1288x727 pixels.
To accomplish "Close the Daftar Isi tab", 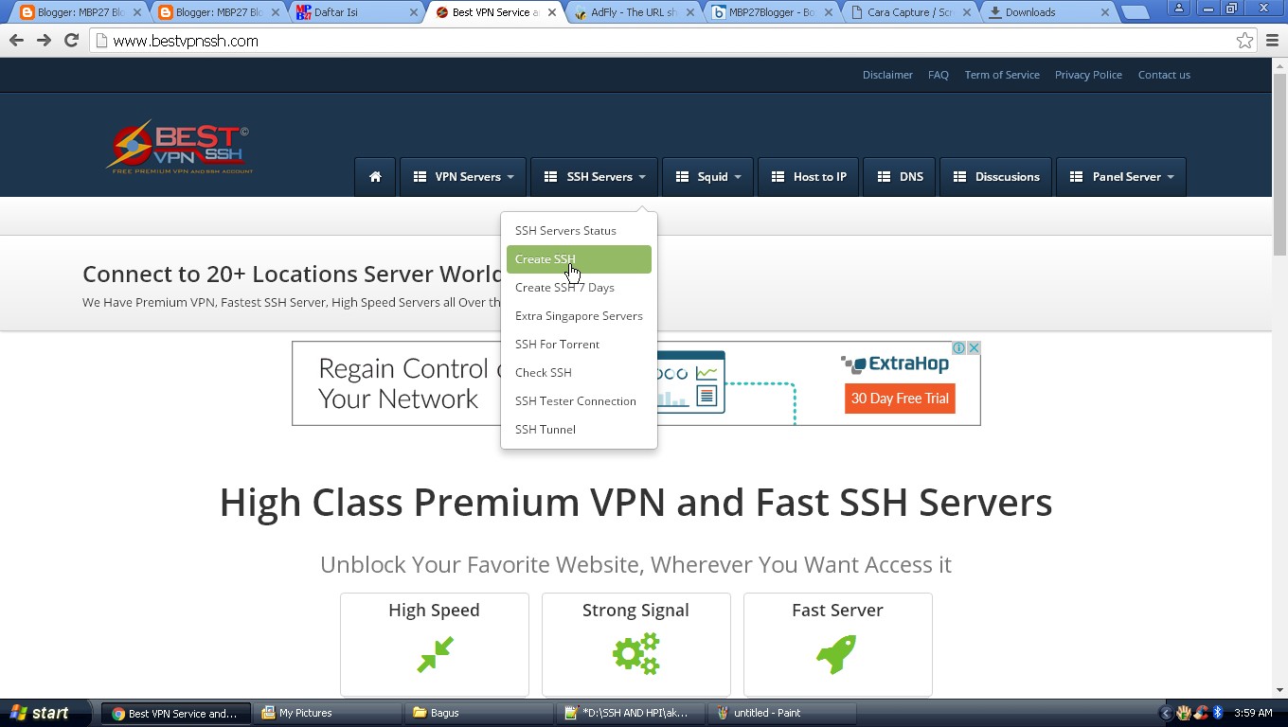I will pyautogui.click(x=414, y=12).
